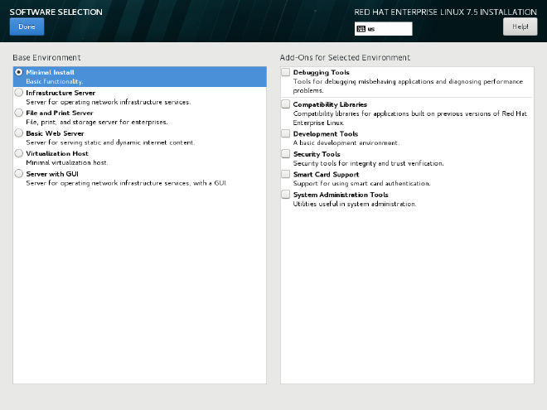The image size is (547, 410).
Task: Select Basic Web Server radio button
Action: pos(19,133)
